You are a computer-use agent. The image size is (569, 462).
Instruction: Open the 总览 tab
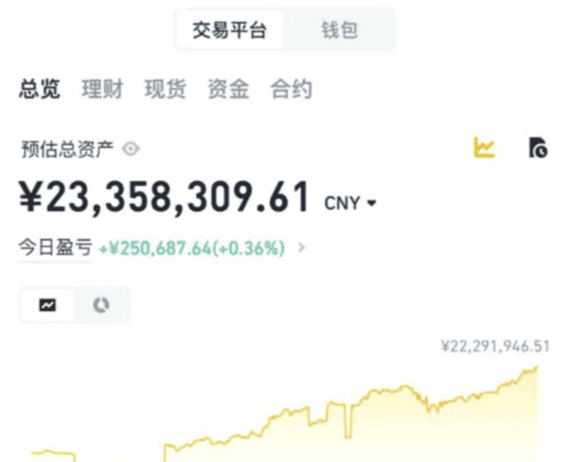click(39, 89)
